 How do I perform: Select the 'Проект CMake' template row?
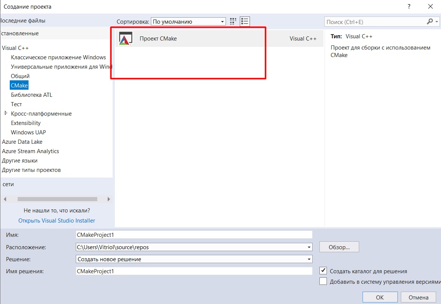[220, 39]
